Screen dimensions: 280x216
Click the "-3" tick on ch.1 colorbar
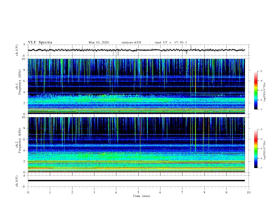[261, 71]
